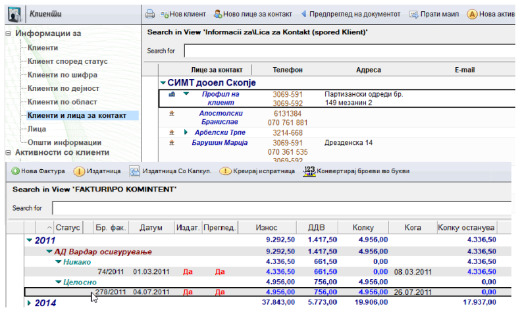Viewport: 518px width, 318px height.
Task: Click the contacts Search for input field
Action: 350,51
